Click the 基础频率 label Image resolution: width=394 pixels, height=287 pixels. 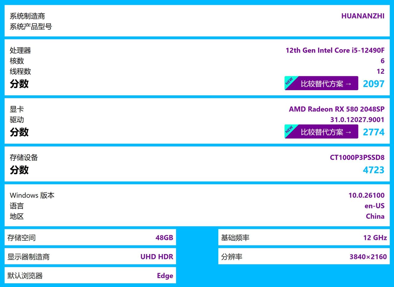[235, 237]
